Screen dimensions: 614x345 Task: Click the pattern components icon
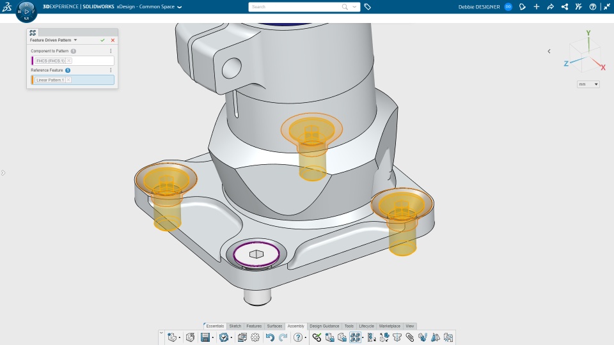point(355,337)
